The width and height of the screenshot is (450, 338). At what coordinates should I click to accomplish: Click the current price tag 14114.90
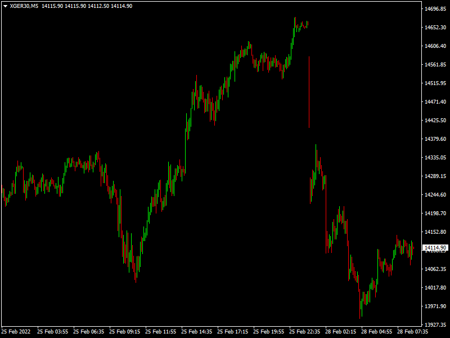[435, 248]
